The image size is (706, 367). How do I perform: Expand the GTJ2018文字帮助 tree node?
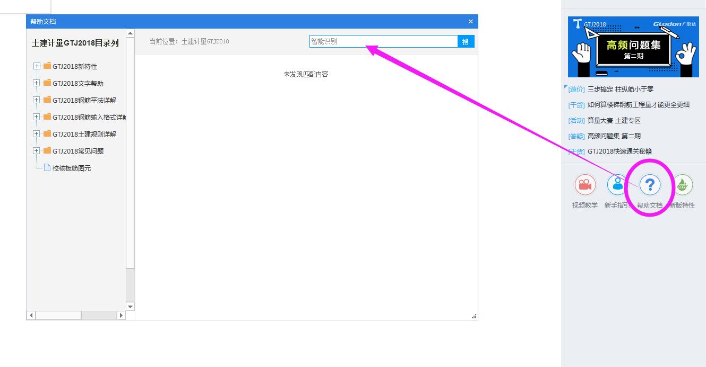[37, 83]
